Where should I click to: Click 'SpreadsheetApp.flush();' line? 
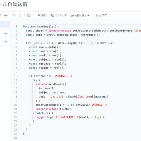click(54, 109)
